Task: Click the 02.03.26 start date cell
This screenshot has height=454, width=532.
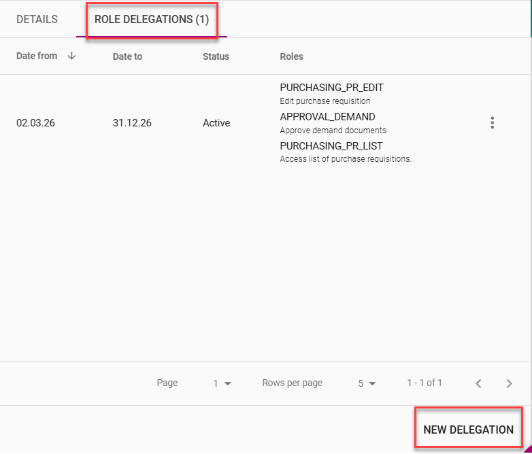Action: pyautogui.click(x=35, y=123)
